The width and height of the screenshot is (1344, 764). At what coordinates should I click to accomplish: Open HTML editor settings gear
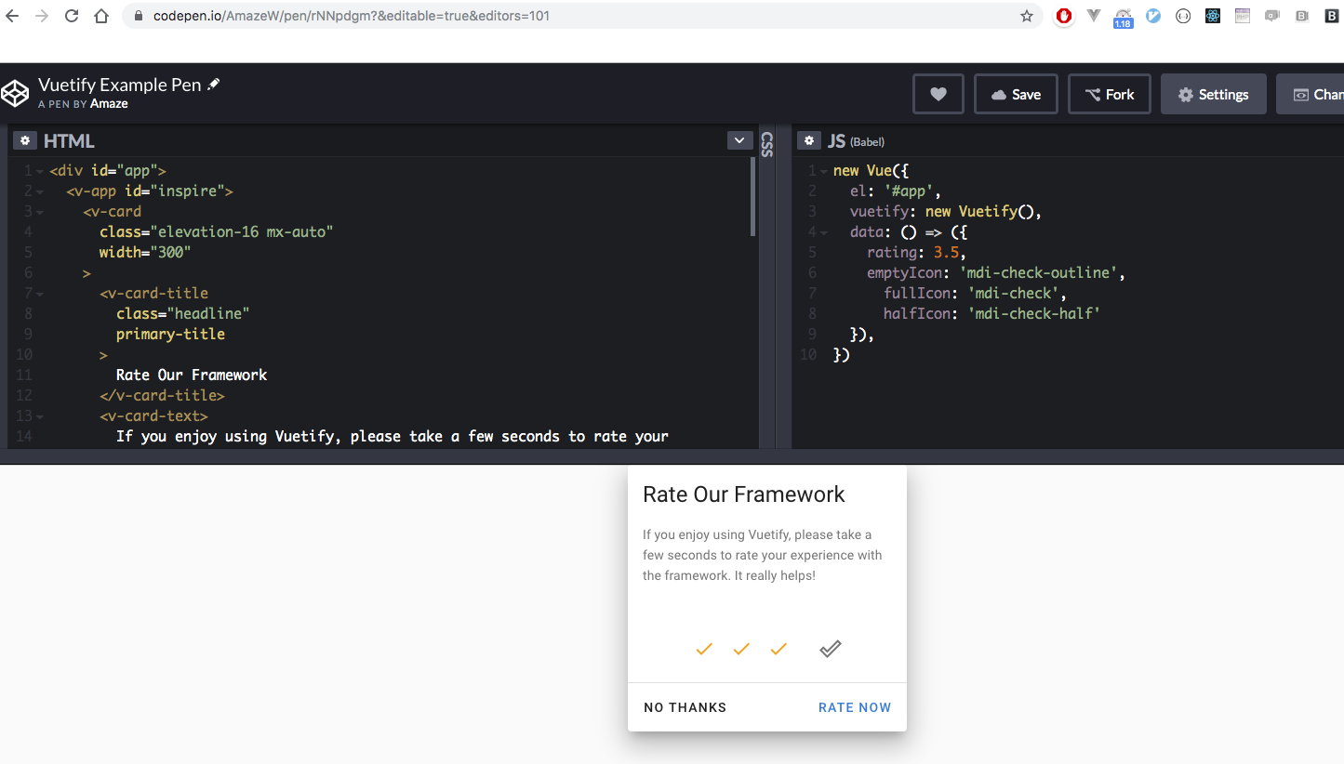point(25,140)
